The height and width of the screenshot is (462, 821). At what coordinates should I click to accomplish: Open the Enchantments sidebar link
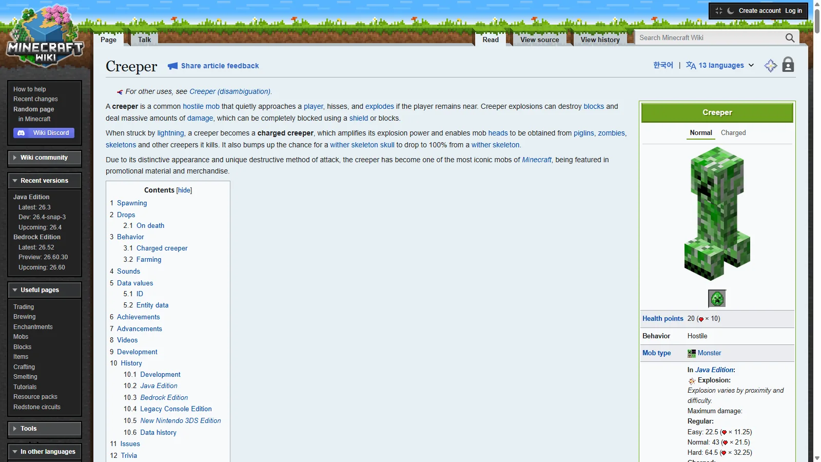(x=33, y=327)
